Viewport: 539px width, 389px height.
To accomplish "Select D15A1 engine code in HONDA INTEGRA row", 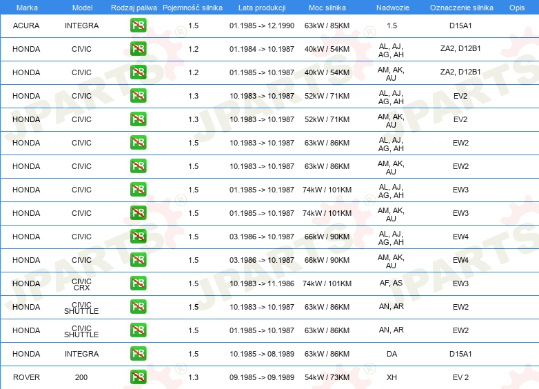I will click(460, 354).
